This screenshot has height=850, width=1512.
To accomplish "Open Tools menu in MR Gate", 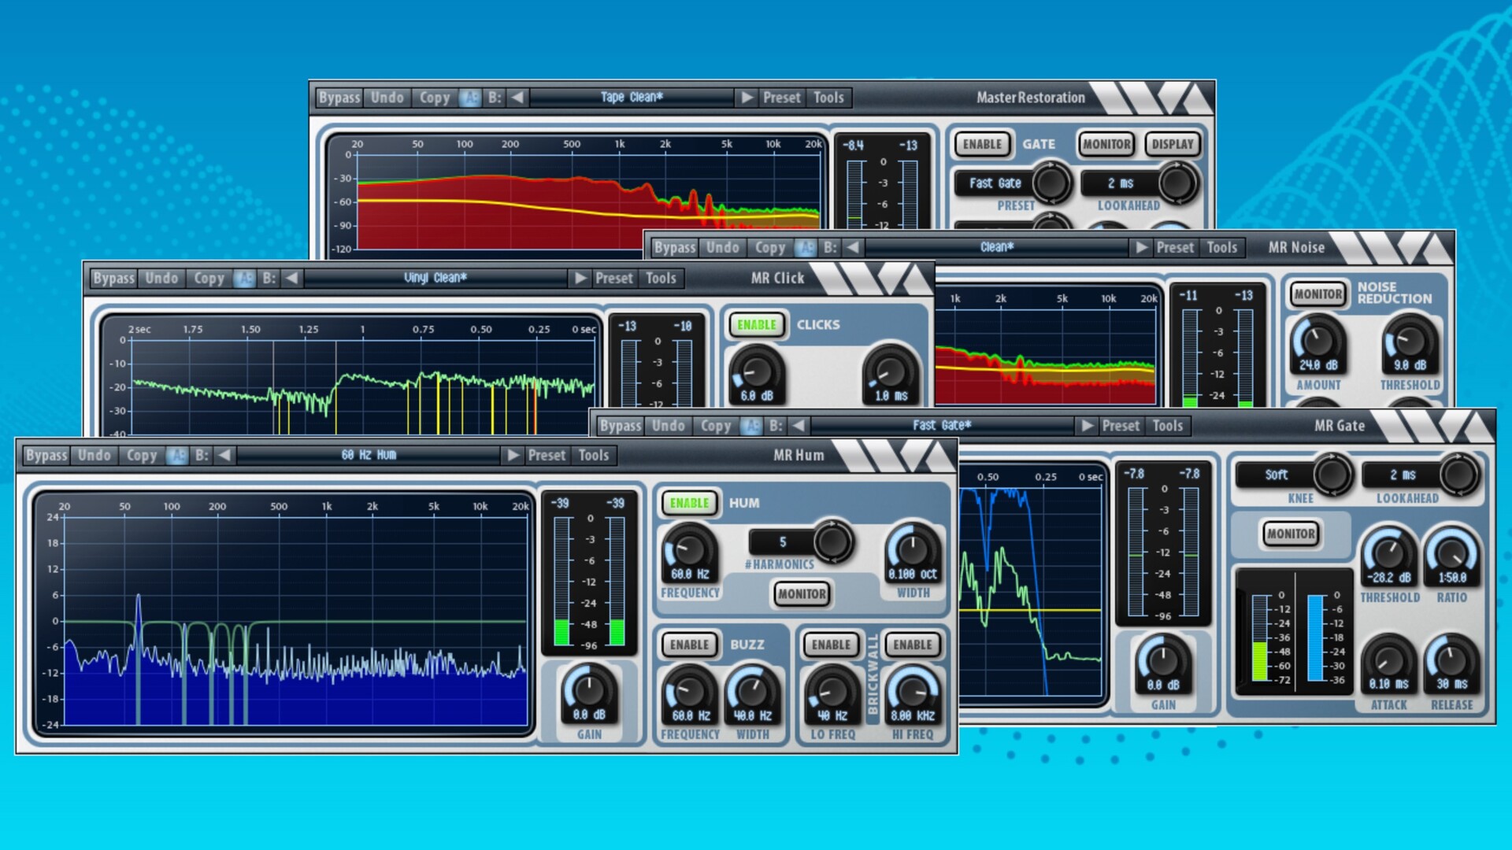I will (1168, 426).
